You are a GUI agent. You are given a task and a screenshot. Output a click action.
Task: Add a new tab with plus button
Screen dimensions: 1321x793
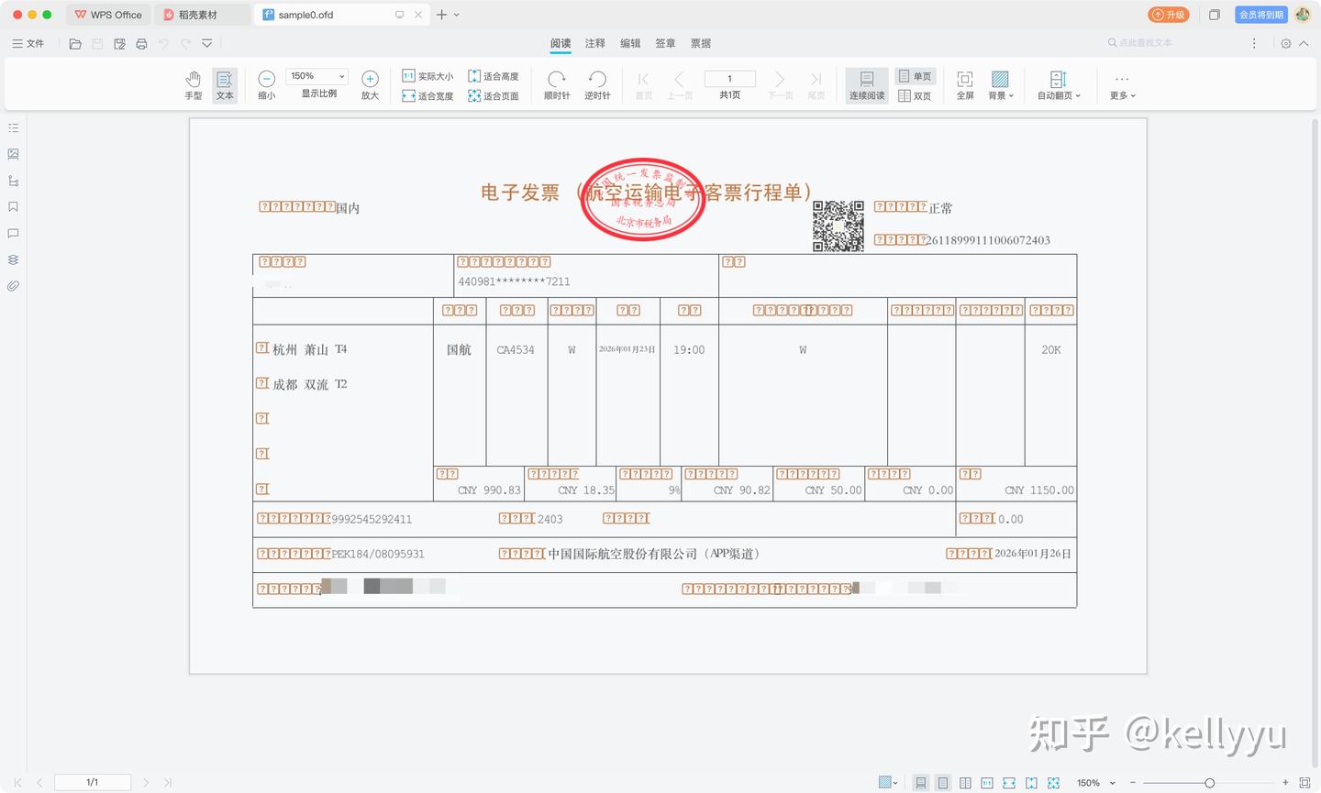[441, 15]
